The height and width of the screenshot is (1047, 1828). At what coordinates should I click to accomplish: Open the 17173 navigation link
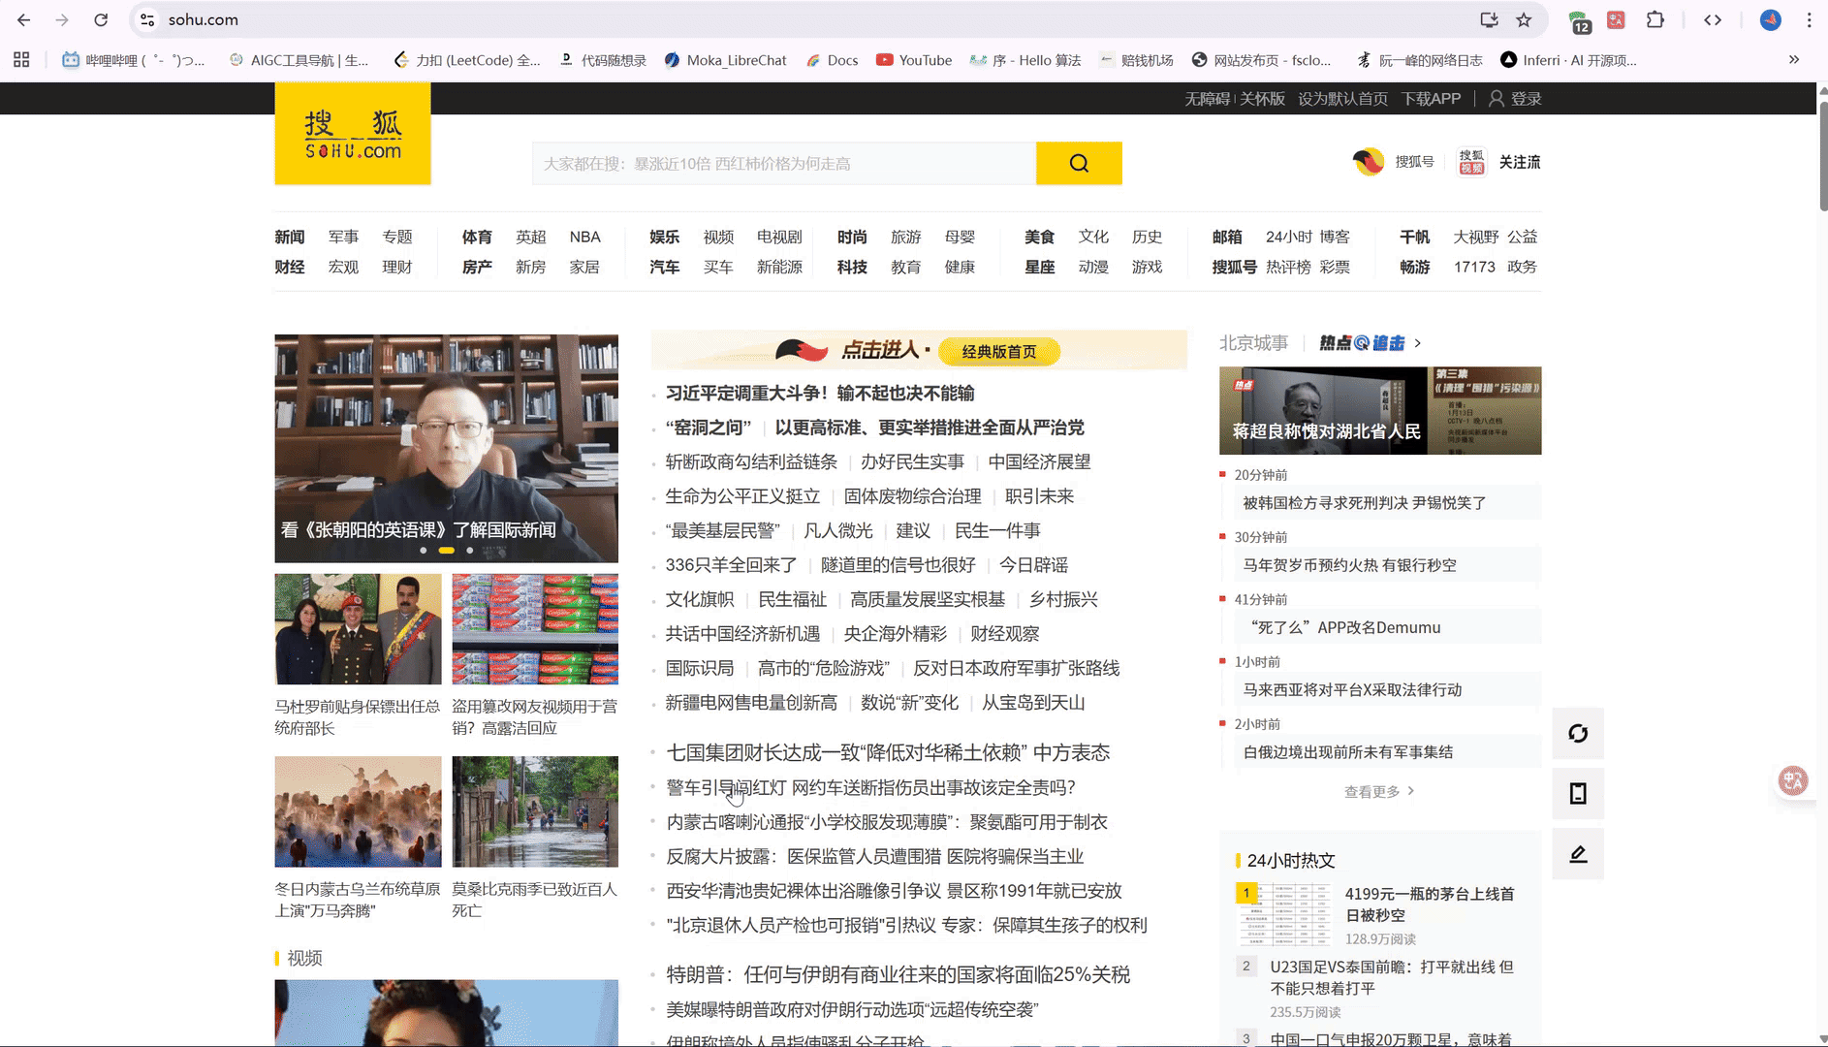(1474, 267)
